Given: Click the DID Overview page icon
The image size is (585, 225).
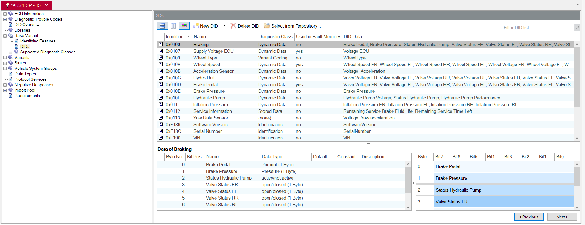Looking at the screenshot, I should (11, 25).
